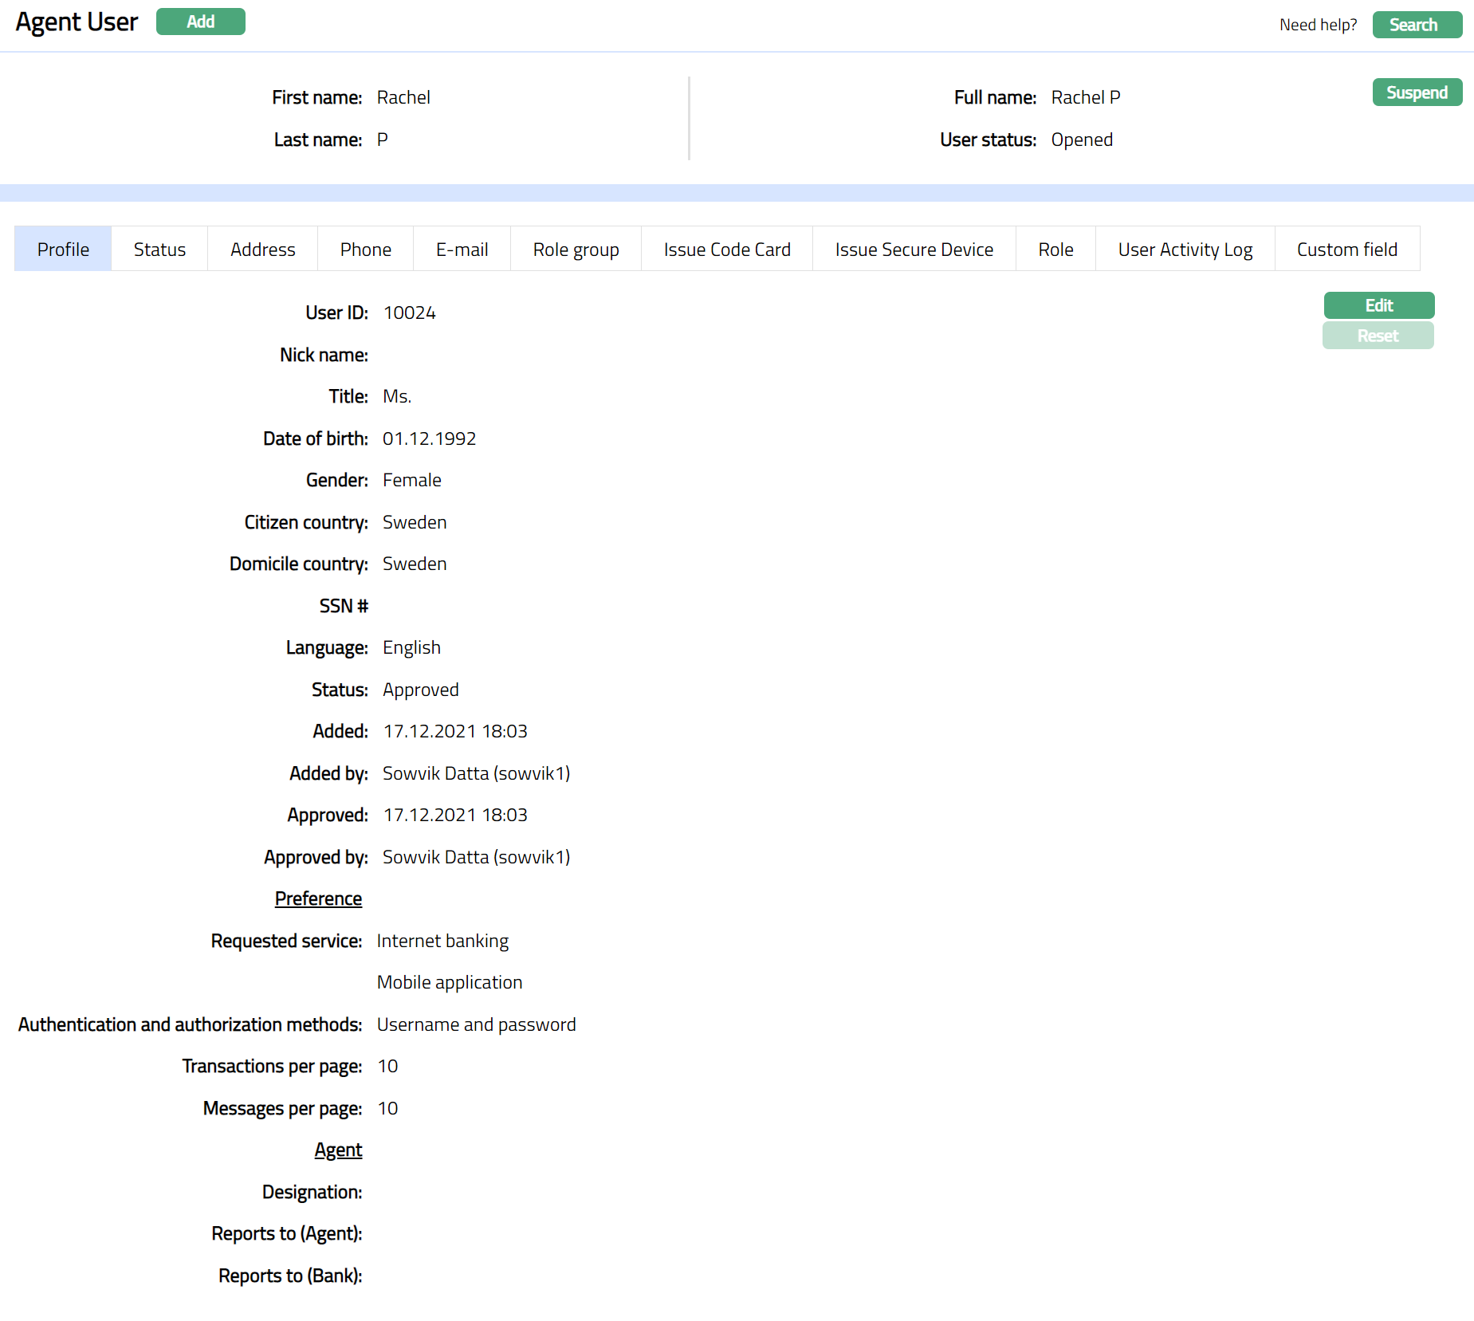This screenshot has width=1474, height=1321.
Task: Click the green Add button
Action: (x=200, y=22)
